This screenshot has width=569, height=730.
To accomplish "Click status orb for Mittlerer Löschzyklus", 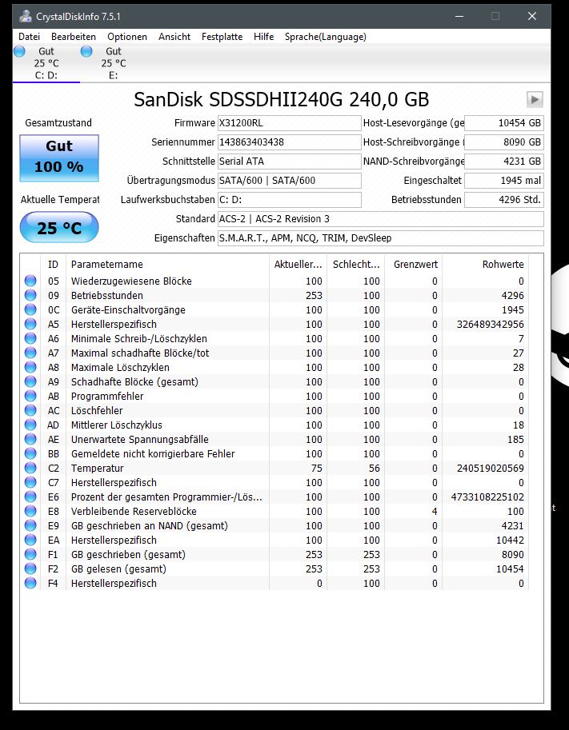I will (x=30, y=425).
